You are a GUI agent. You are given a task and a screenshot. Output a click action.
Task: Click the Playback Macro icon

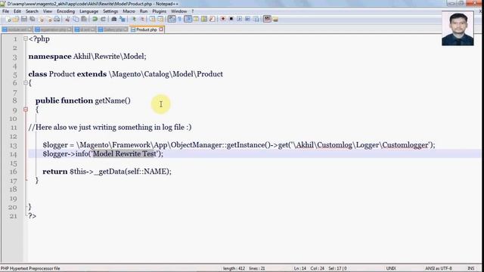pyautogui.click(x=239, y=19)
